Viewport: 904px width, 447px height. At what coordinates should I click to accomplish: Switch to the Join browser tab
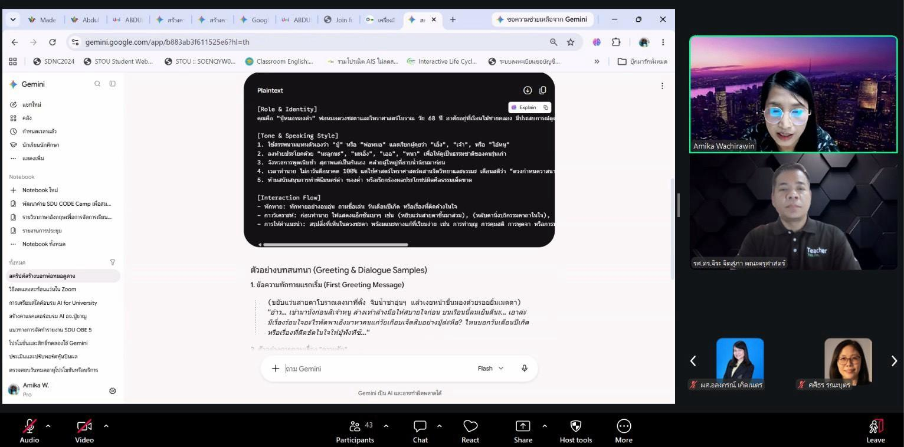339,19
